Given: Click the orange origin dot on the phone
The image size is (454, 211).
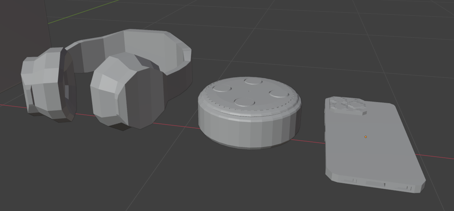Looking at the screenshot, I should [x=366, y=137].
